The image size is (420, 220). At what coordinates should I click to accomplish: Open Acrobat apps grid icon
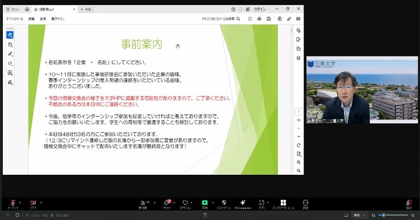[x=248, y=9]
